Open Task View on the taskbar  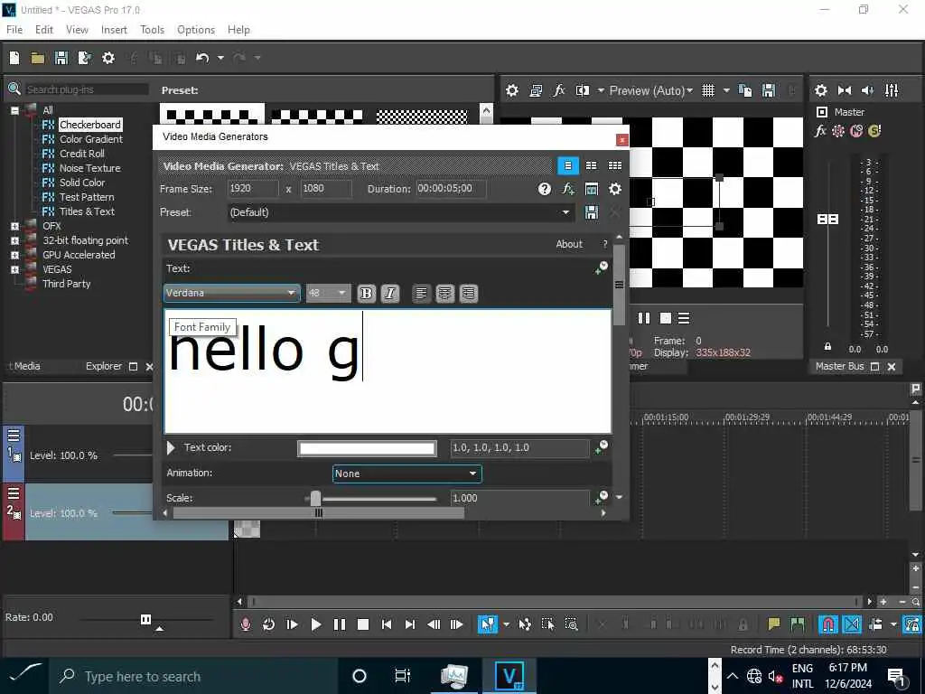pos(402,676)
